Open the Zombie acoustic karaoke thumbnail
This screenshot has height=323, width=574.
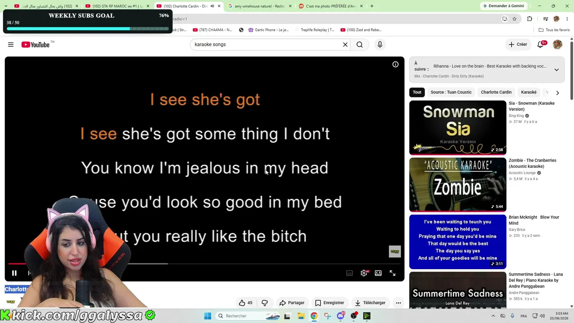pos(457,184)
